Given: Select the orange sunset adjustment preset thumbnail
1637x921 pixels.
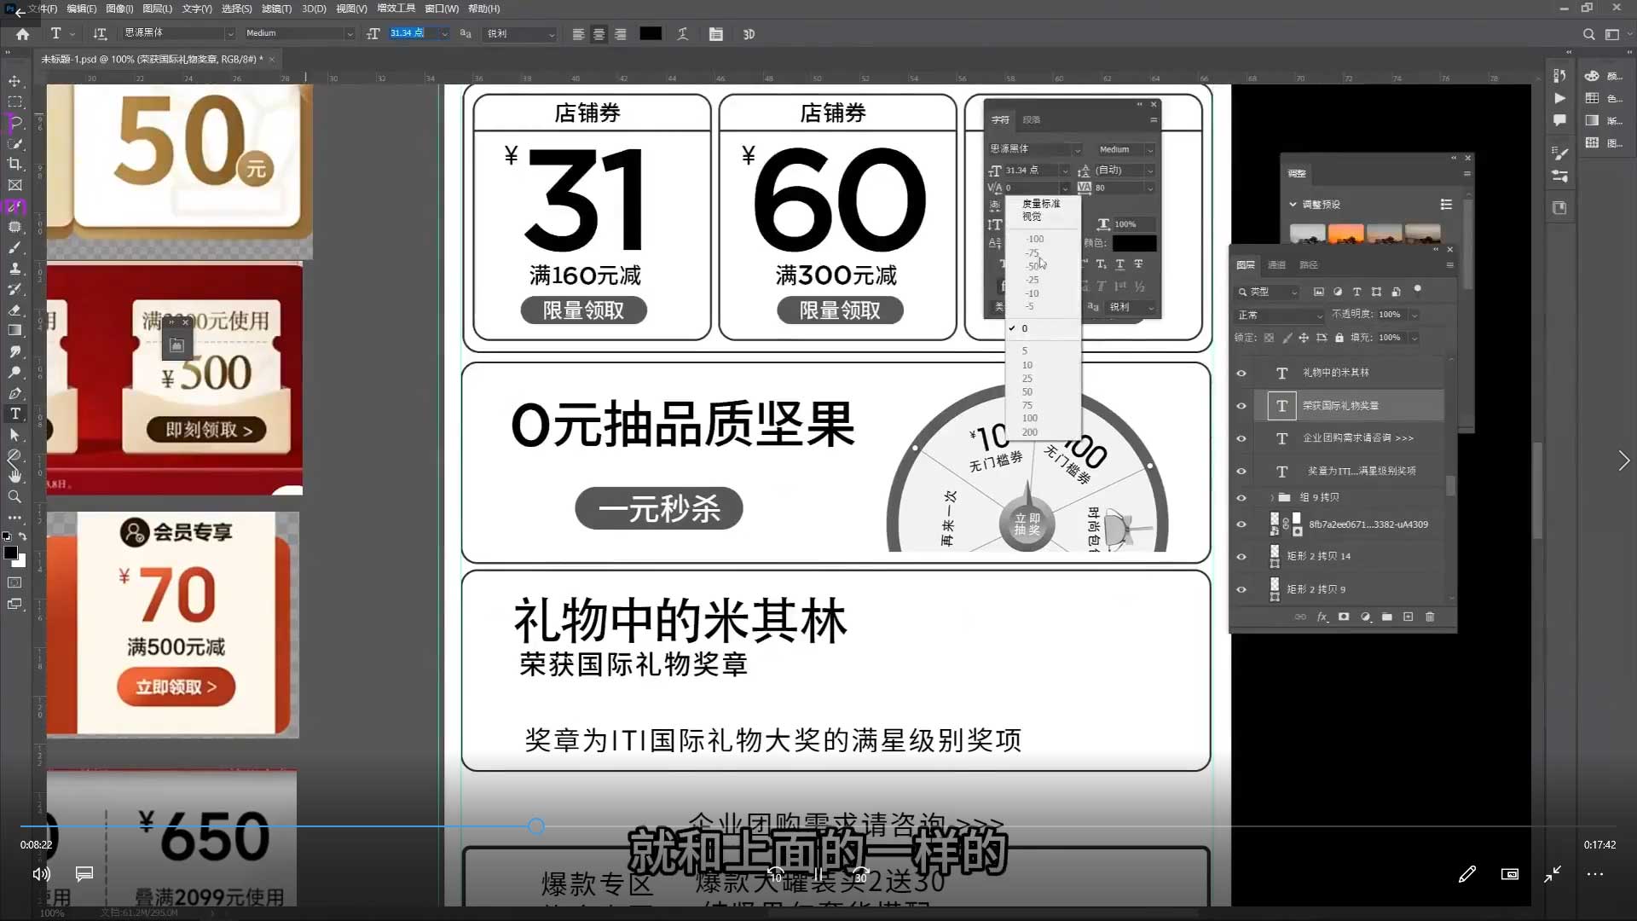Looking at the screenshot, I should [x=1345, y=234].
